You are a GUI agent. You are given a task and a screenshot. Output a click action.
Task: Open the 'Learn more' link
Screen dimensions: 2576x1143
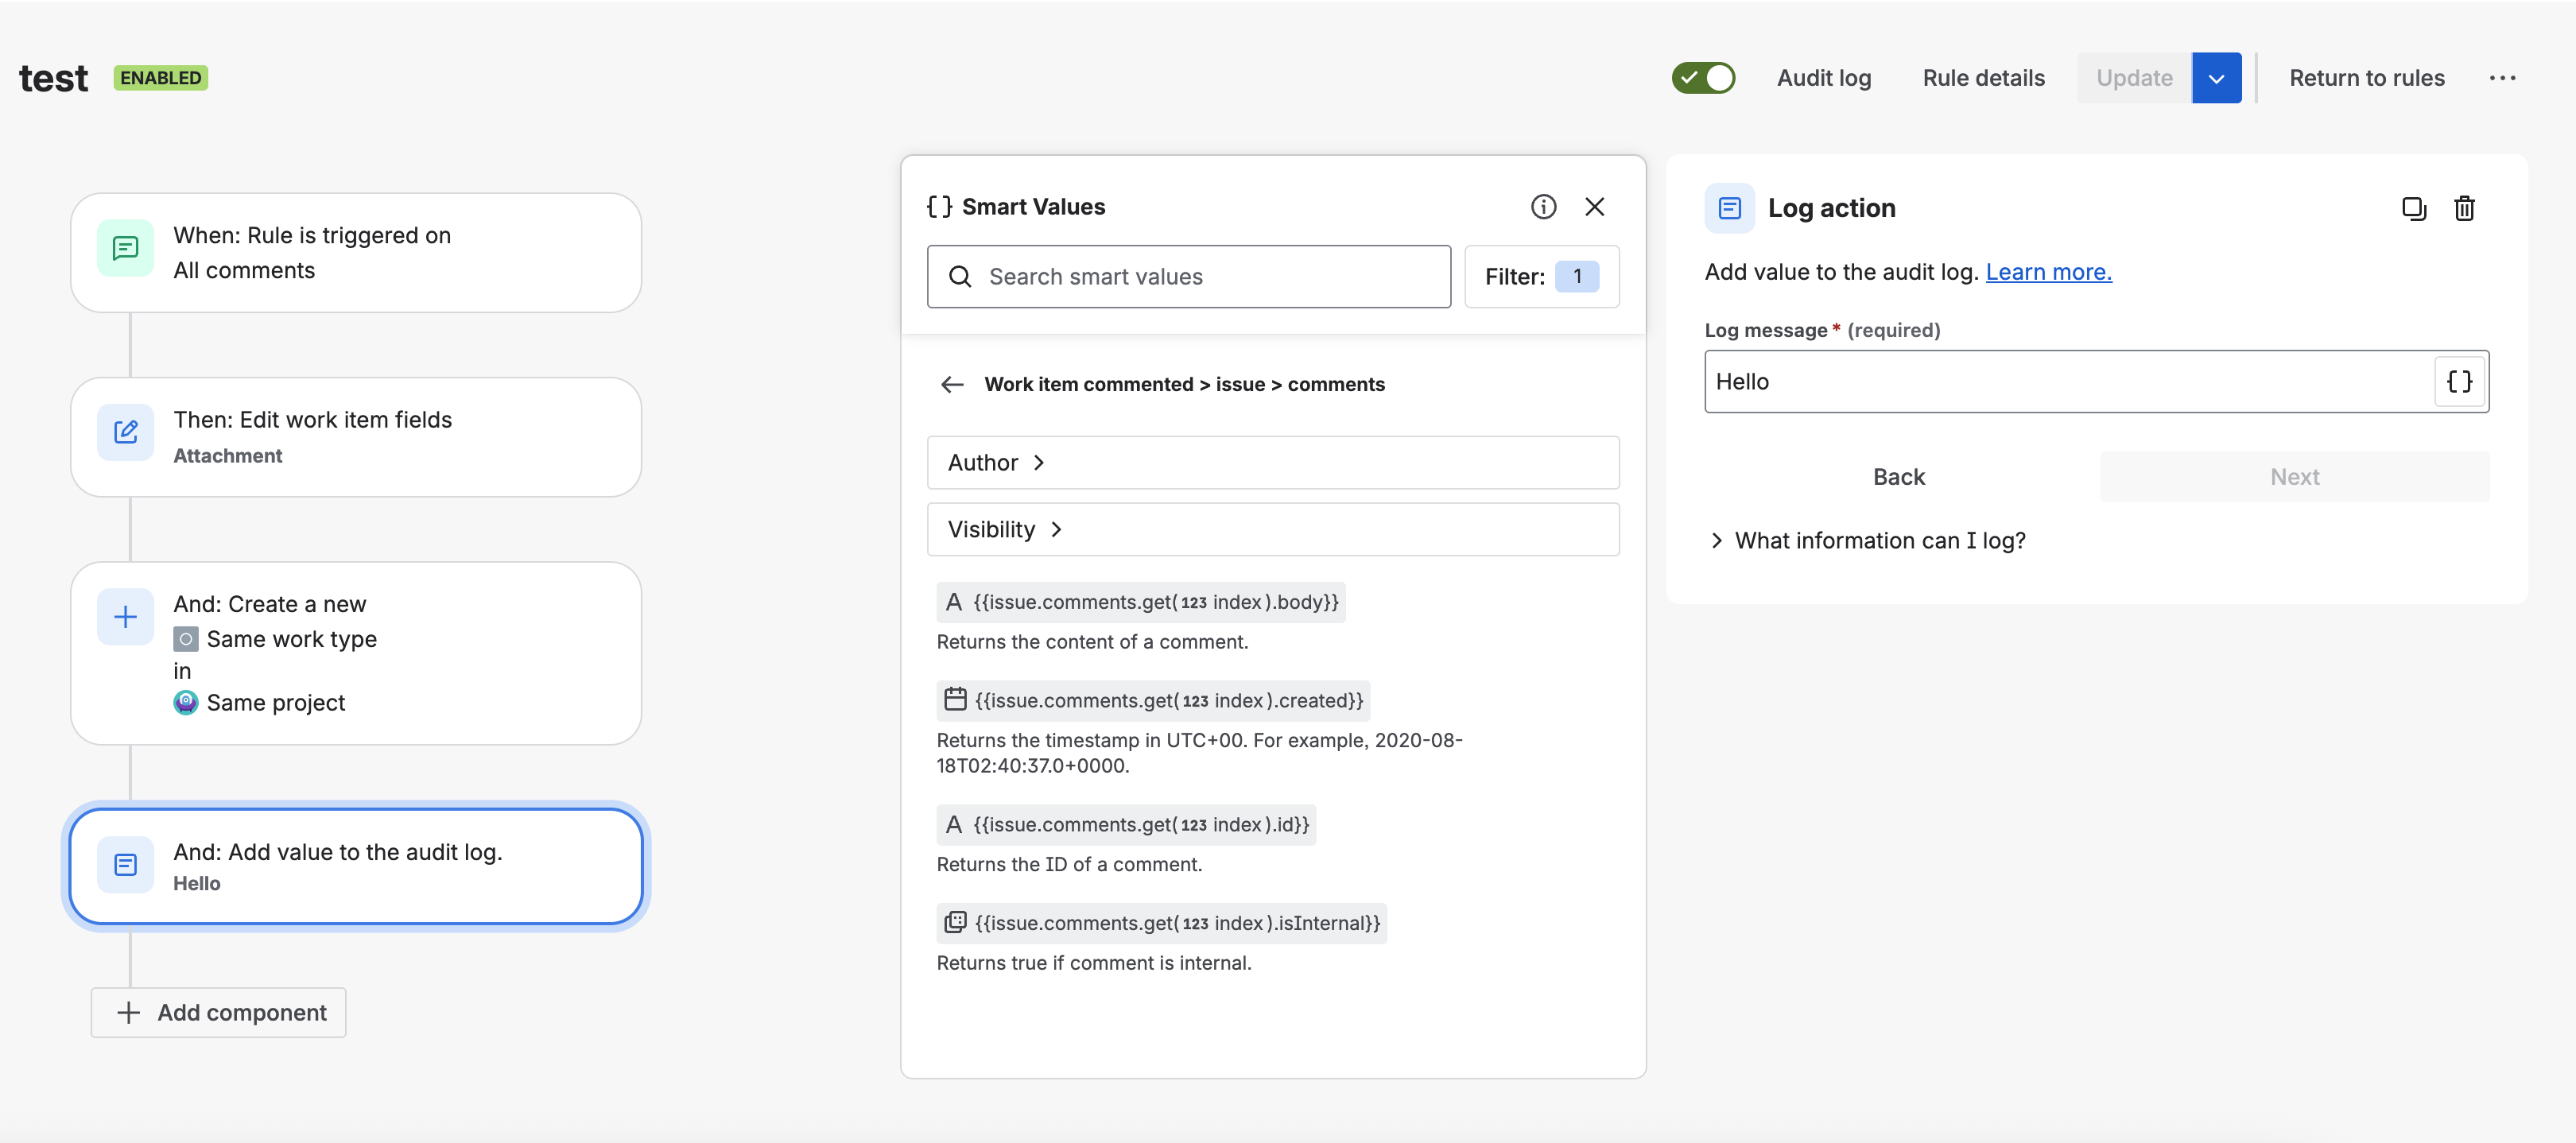[2049, 271]
